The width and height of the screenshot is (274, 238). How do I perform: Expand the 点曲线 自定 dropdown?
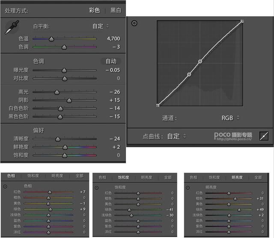[x=176, y=136]
